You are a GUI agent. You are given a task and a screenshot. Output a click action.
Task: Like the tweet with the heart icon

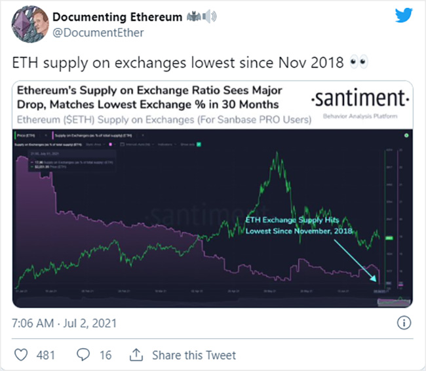pos(21,355)
